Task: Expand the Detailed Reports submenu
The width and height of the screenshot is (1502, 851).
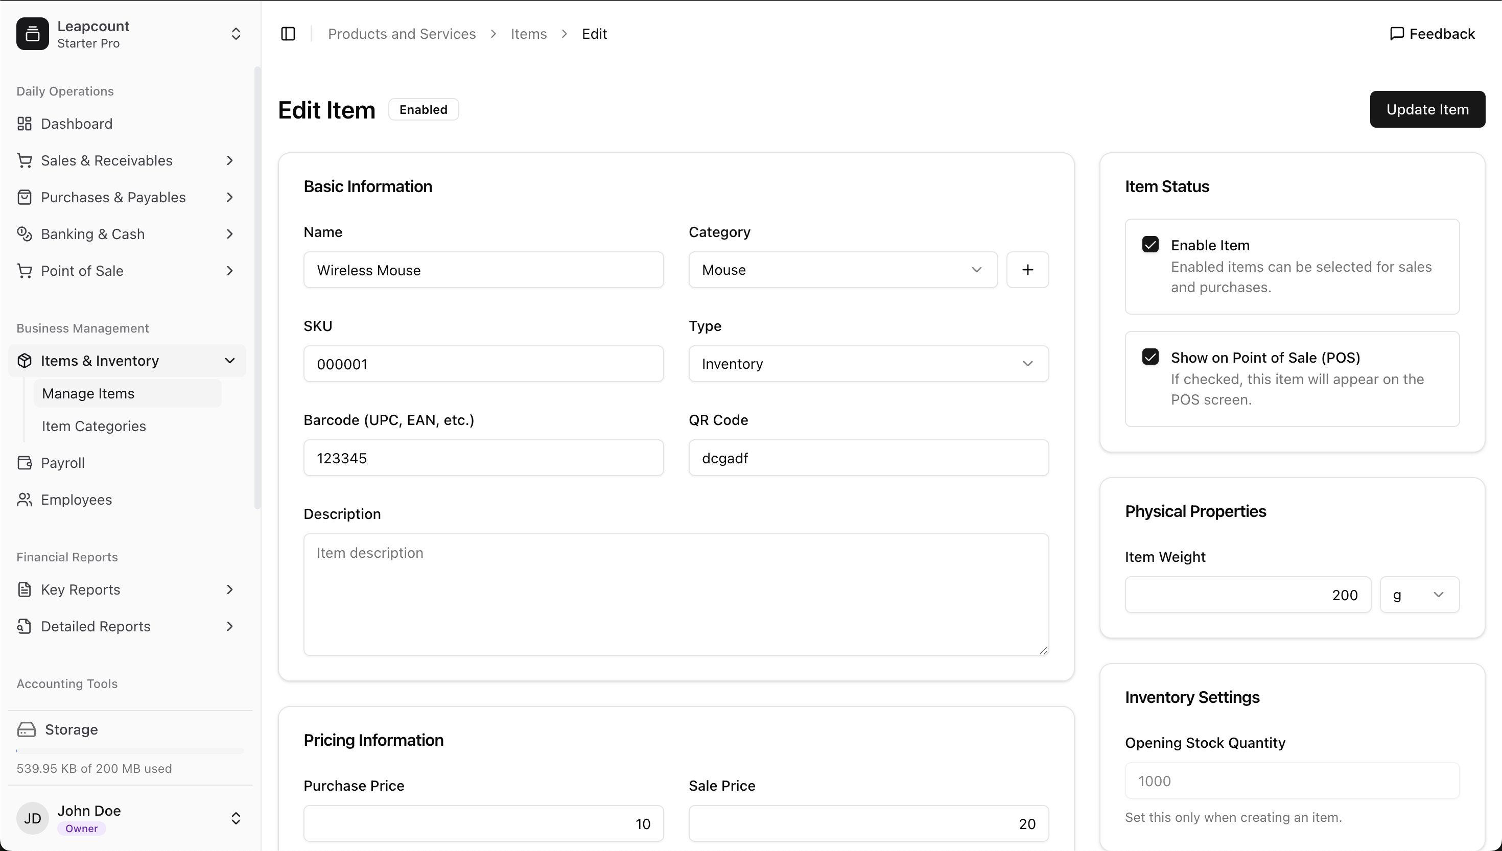Action: coord(230,627)
